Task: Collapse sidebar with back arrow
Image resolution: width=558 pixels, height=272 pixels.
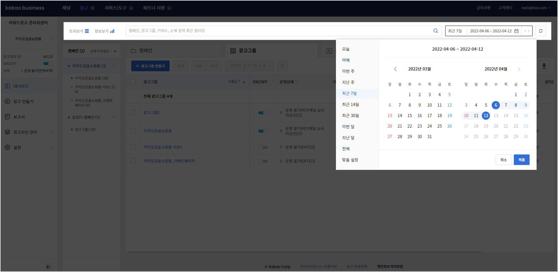Action: [48, 267]
